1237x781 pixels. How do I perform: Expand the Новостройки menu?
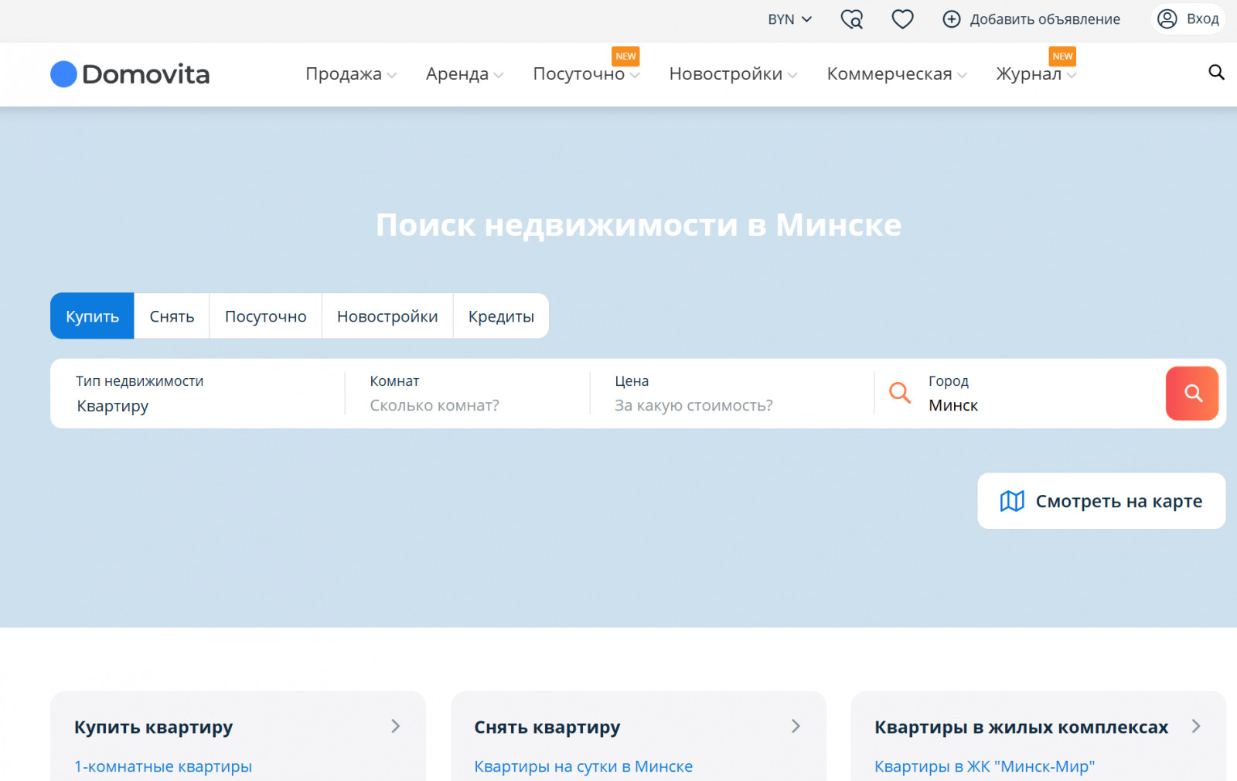(x=733, y=74)
